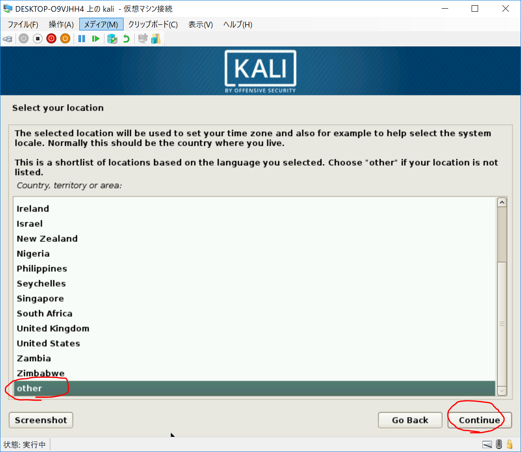Viewport: 521px width, 452px height.
Task: Click the scroll up arrow of country list
Action: [x=502, y=203]
